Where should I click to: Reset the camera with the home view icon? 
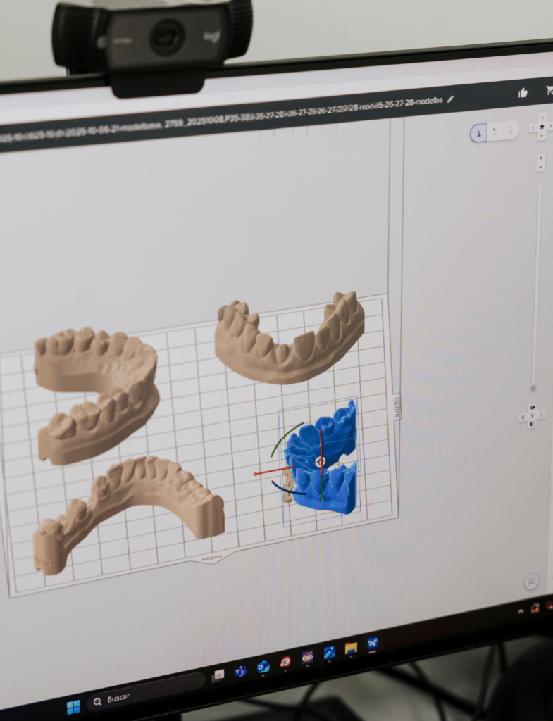(x=541, y=127)
